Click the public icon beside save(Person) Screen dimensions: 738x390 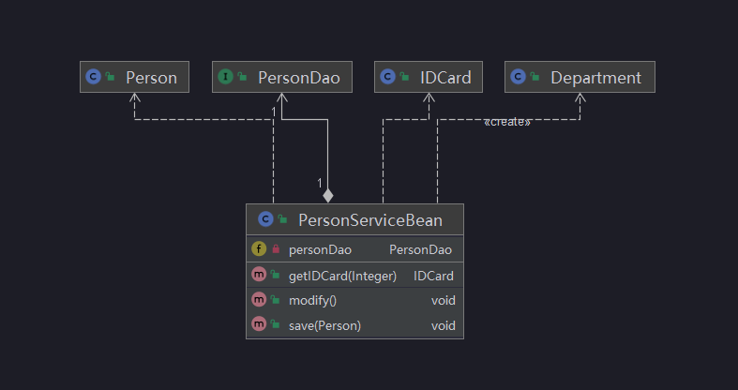[276, 323]
